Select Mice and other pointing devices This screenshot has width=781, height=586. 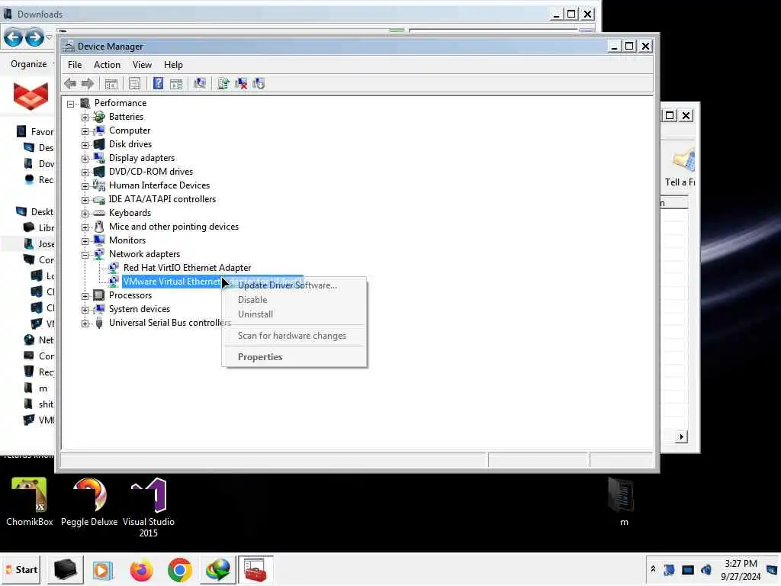click(174, 227)
